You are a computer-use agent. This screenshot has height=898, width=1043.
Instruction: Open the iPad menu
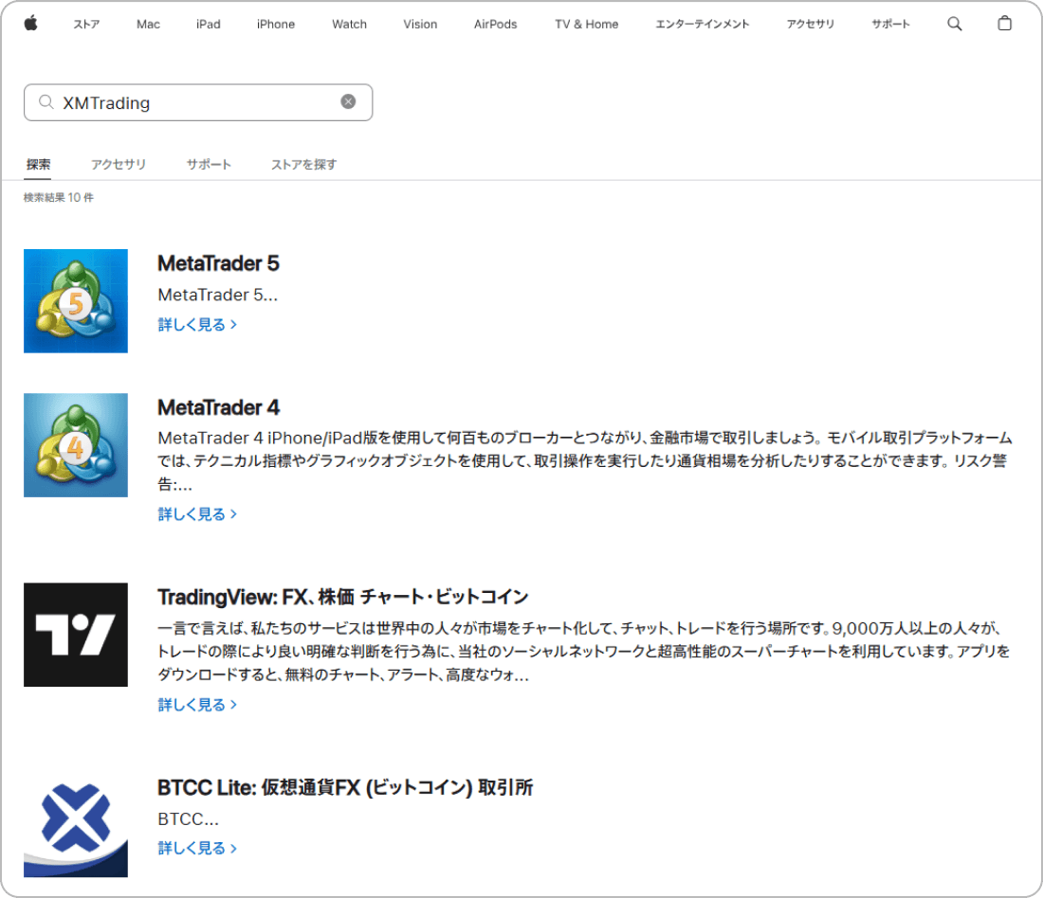[209, 25]
